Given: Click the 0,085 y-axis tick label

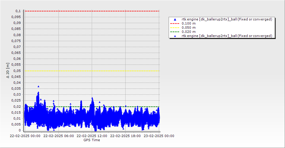Looking at the screenshot, I should click(16, 29).
